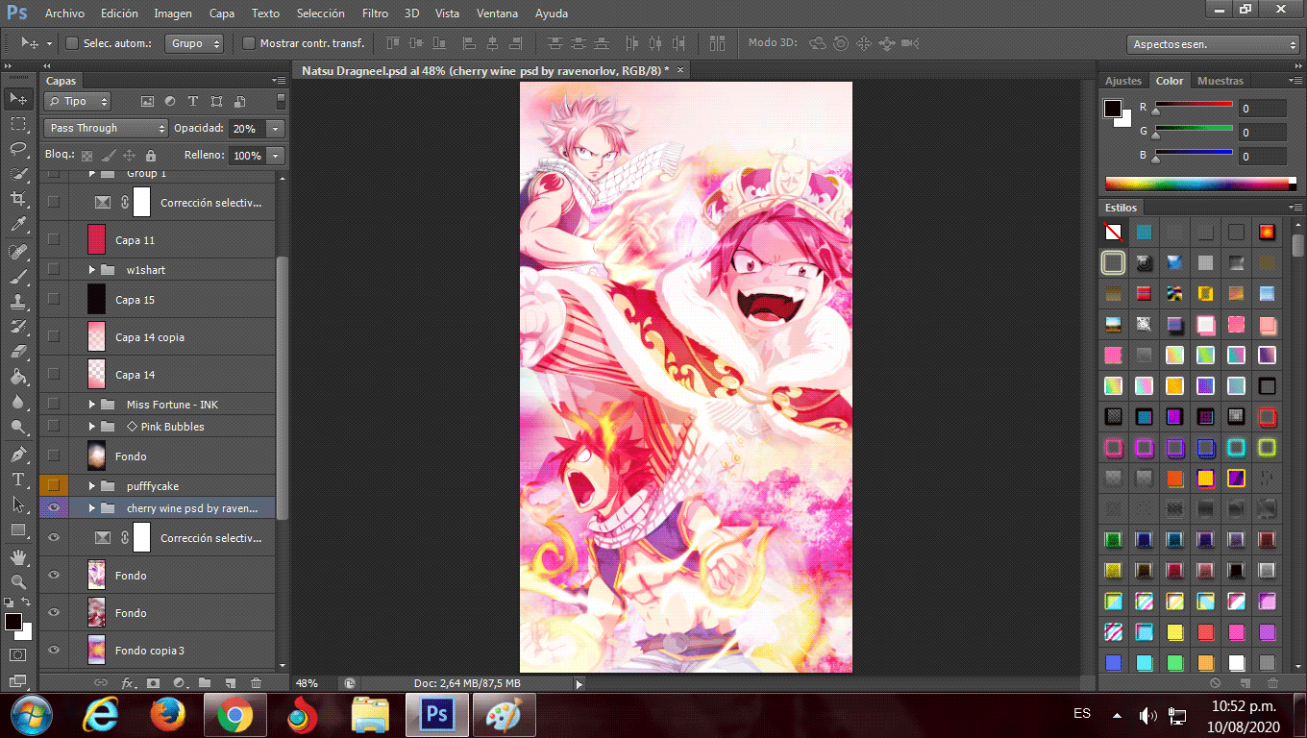Select the History Brush tool
The width and height of the screenshot is (1307, 738).
tap(18, 327)
